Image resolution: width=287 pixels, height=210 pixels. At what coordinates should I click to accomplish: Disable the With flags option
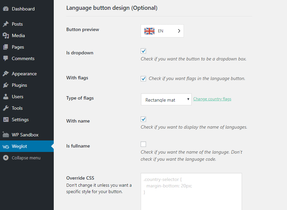tap(143, 78)
